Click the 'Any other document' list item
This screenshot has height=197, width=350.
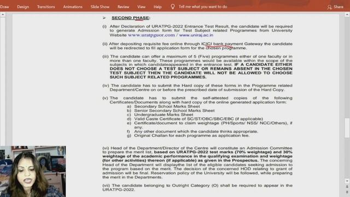point(196,131)
